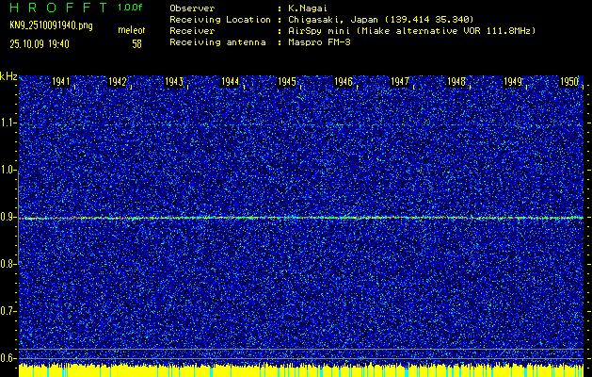The width and height of the screenshot is (592, 377).
Task: Click the kHz unit label
Action: click(x=8, y=75)
